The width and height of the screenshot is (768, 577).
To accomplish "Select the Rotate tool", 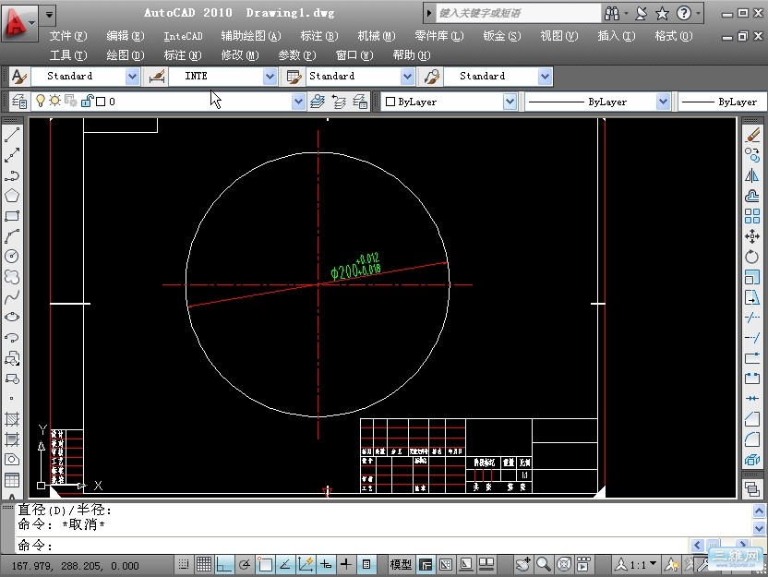I will (752, 257).
